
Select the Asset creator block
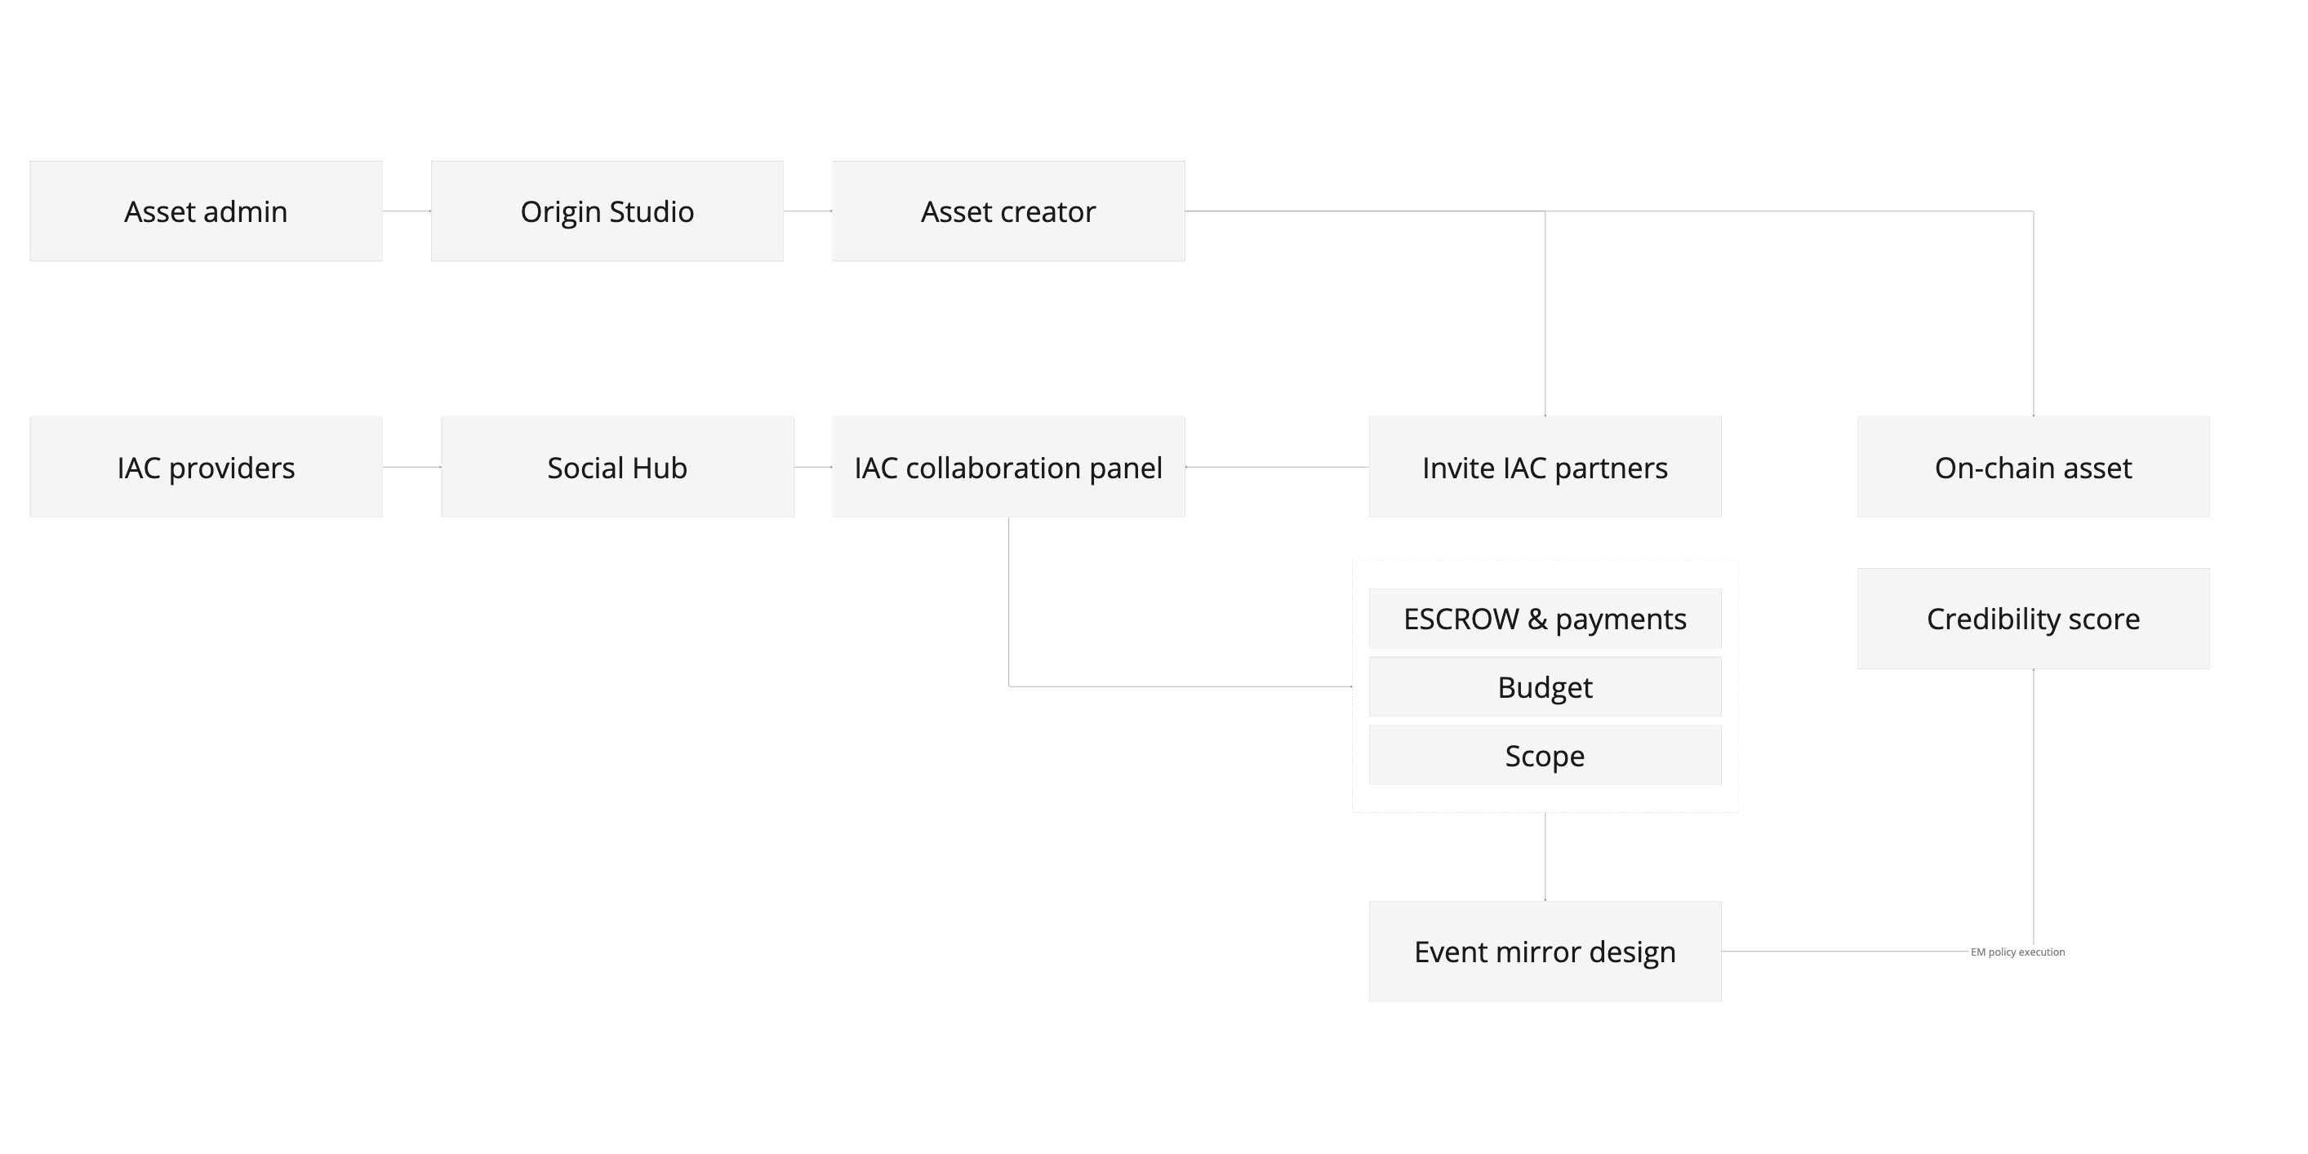click(x=1008, y=211)
